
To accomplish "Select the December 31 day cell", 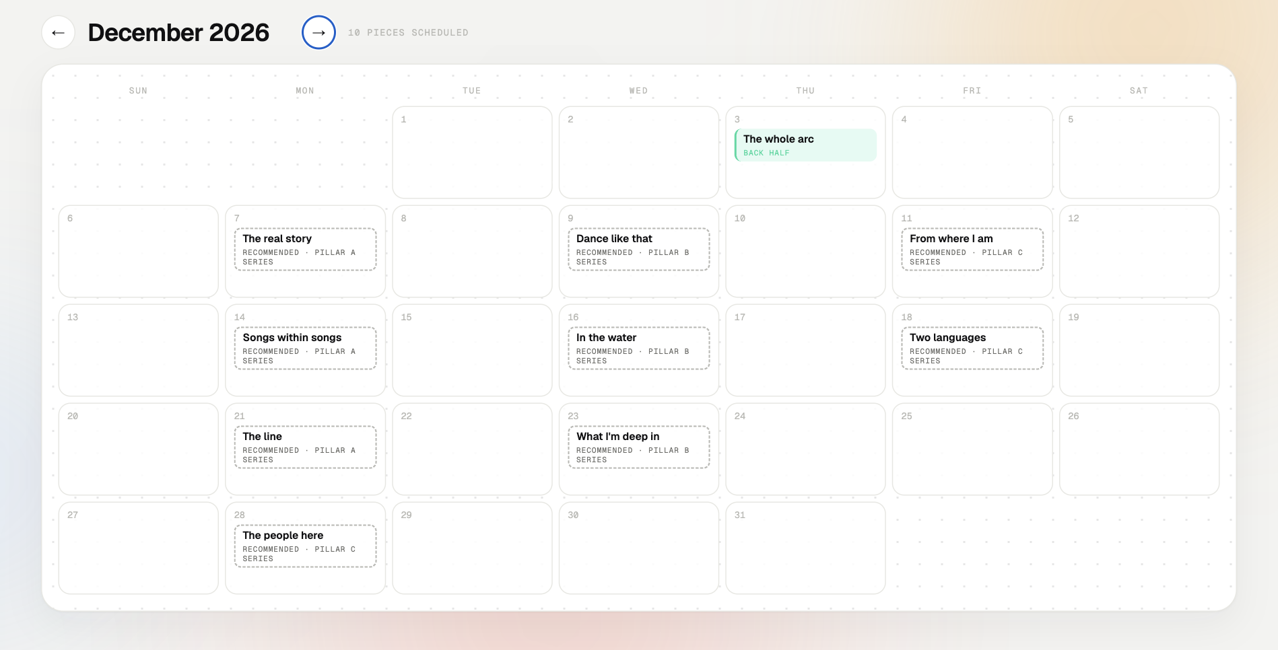I will pyautogui.click(x=805, y=548).
